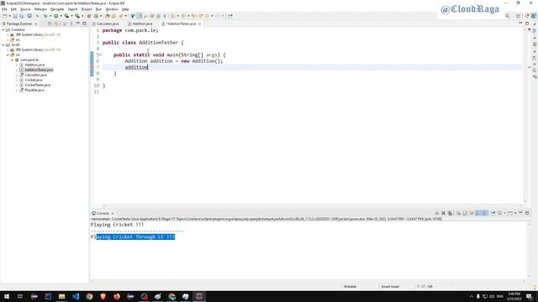Close the Package Explorer view
The width and height of the screenshot is (538, 302).
tap(36, 23)
